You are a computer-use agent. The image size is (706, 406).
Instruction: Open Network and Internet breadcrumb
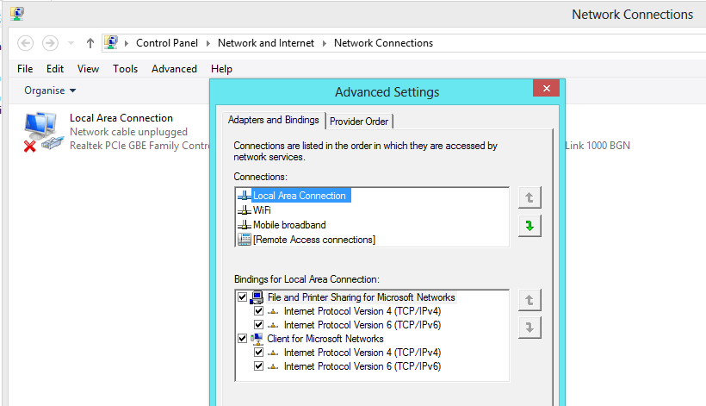266,43
